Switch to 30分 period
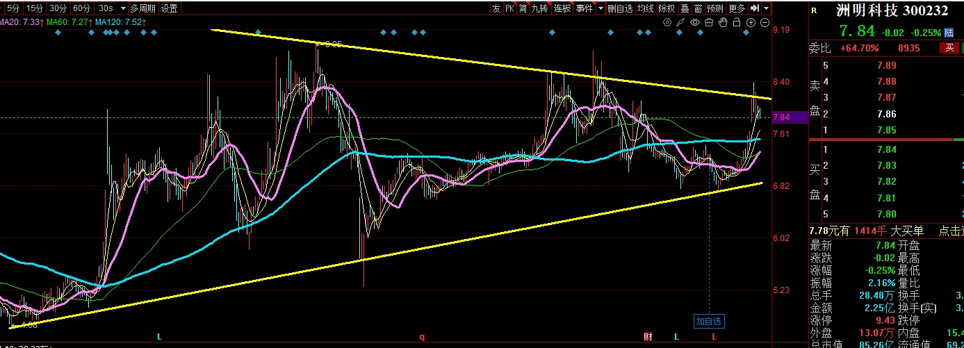The height and width of the screenshot is (348, 964). [58, 8]
